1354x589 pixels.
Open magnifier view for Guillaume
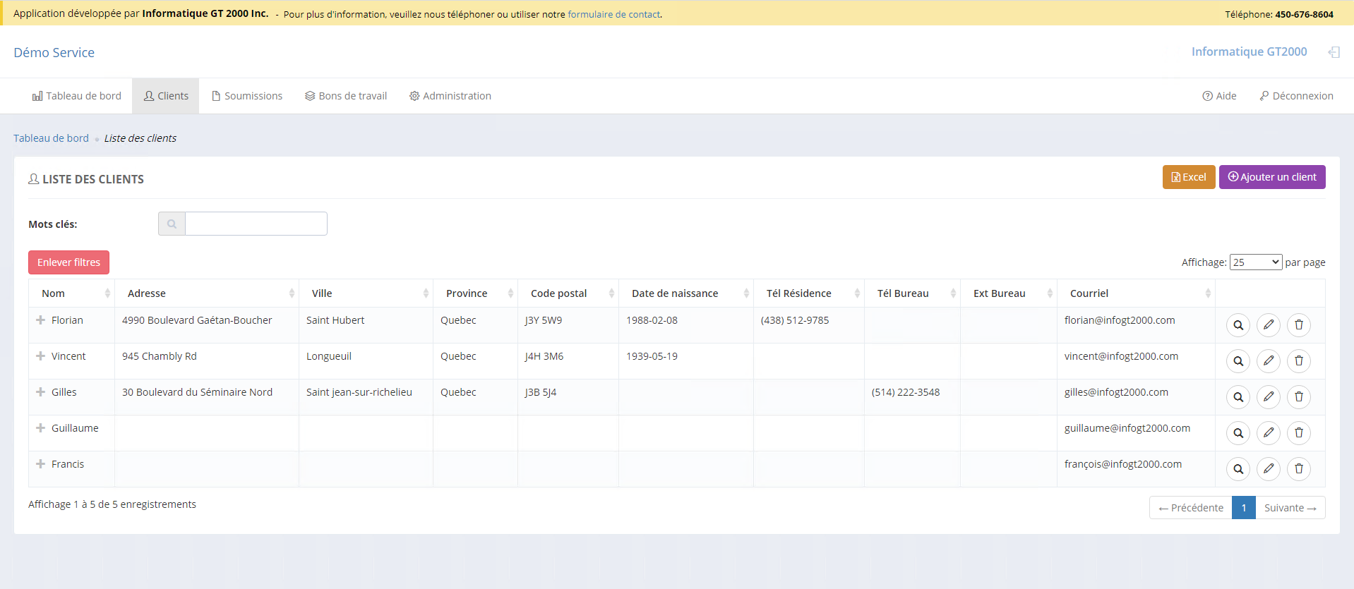(x=1238, y=433)
